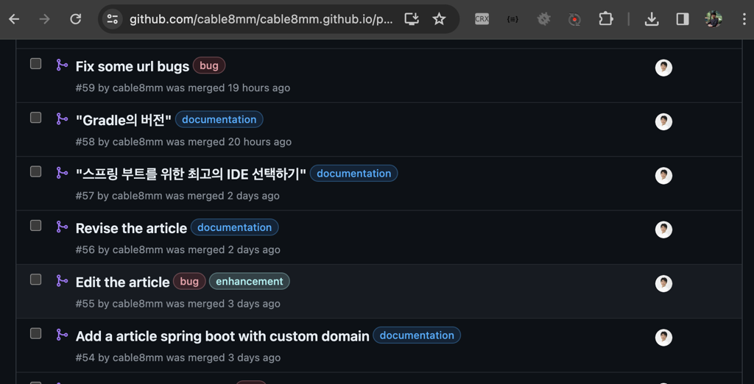Viewport: 754px width, 384px height.
Task: Tick the "Edit the article" row checkbox
Action: pyautogui.click(x=35, y=280)
